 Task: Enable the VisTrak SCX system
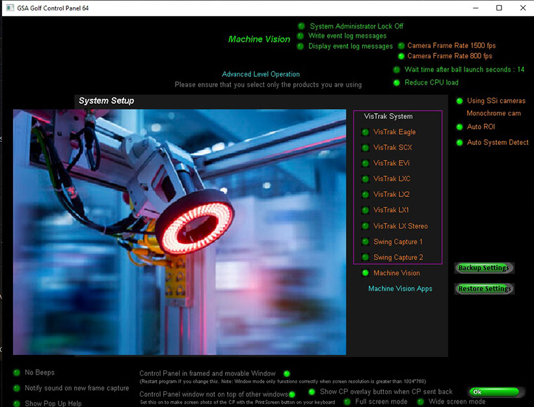pos(366,148)
